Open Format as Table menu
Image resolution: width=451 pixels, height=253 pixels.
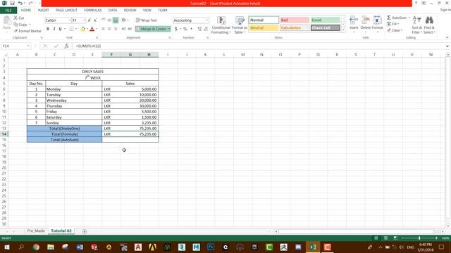click(x=240, y=25)
